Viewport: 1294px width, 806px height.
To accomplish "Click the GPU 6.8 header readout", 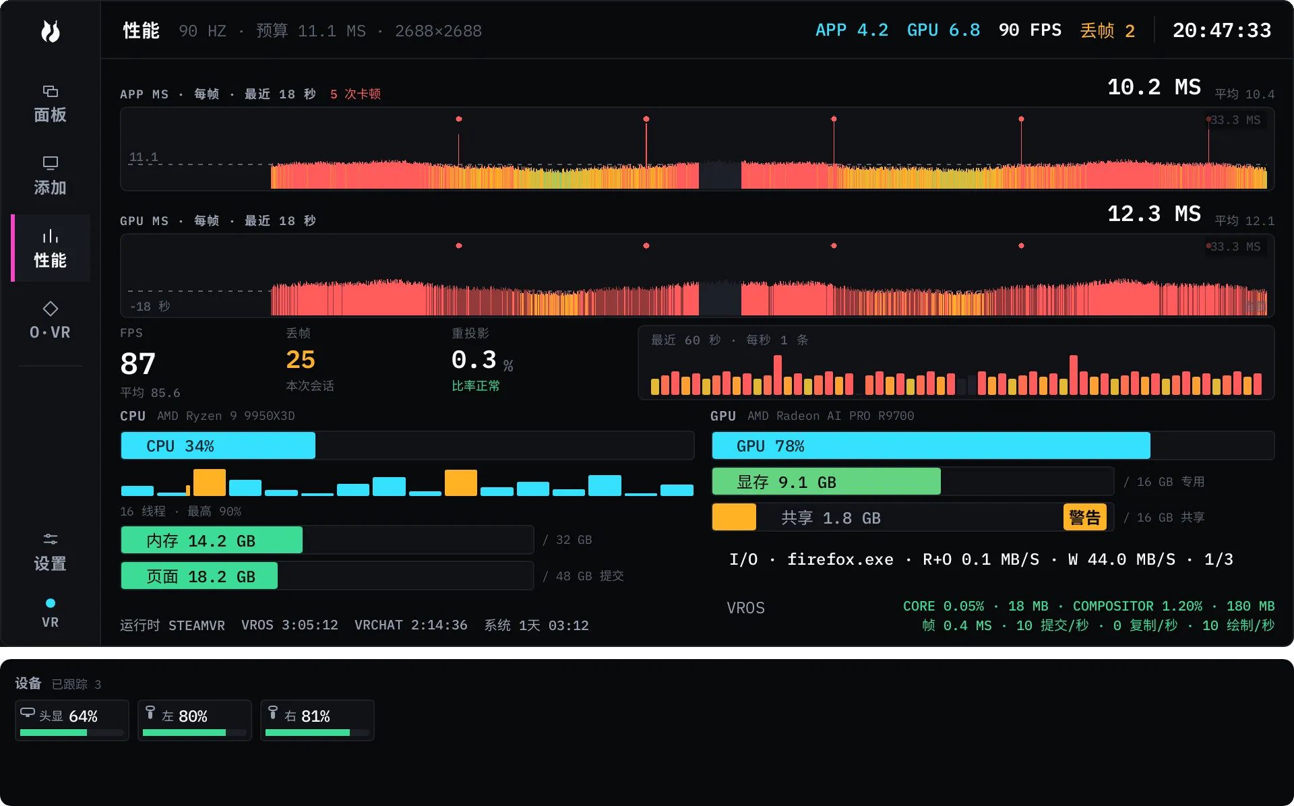I will tap(944, 30).
